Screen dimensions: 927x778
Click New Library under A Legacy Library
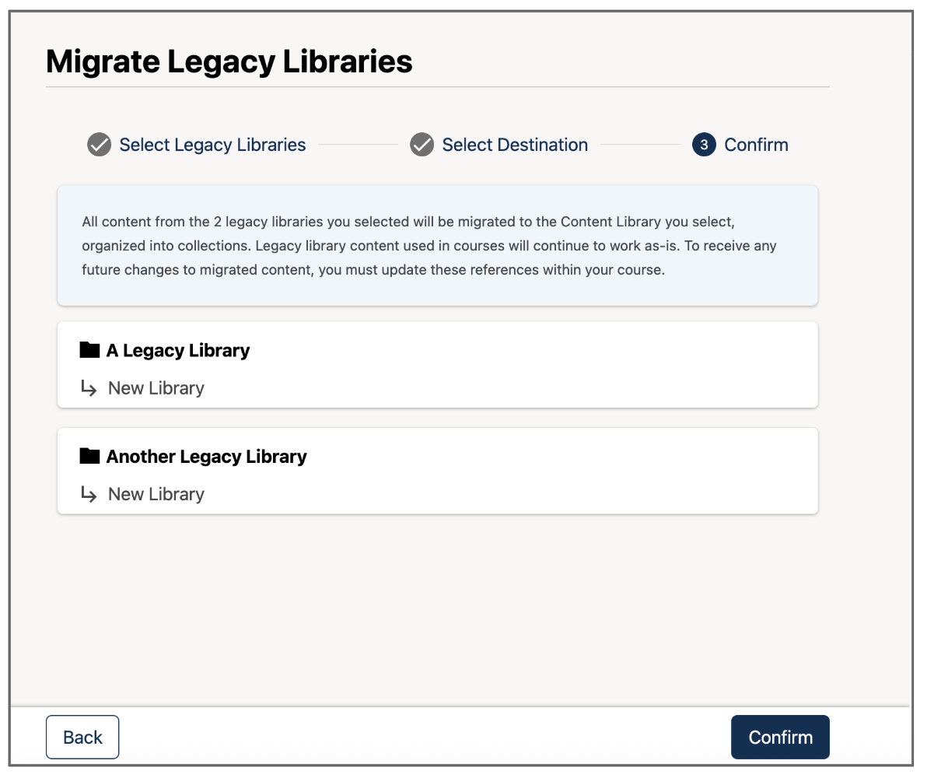pyautogui.click(x=156, y=387)
